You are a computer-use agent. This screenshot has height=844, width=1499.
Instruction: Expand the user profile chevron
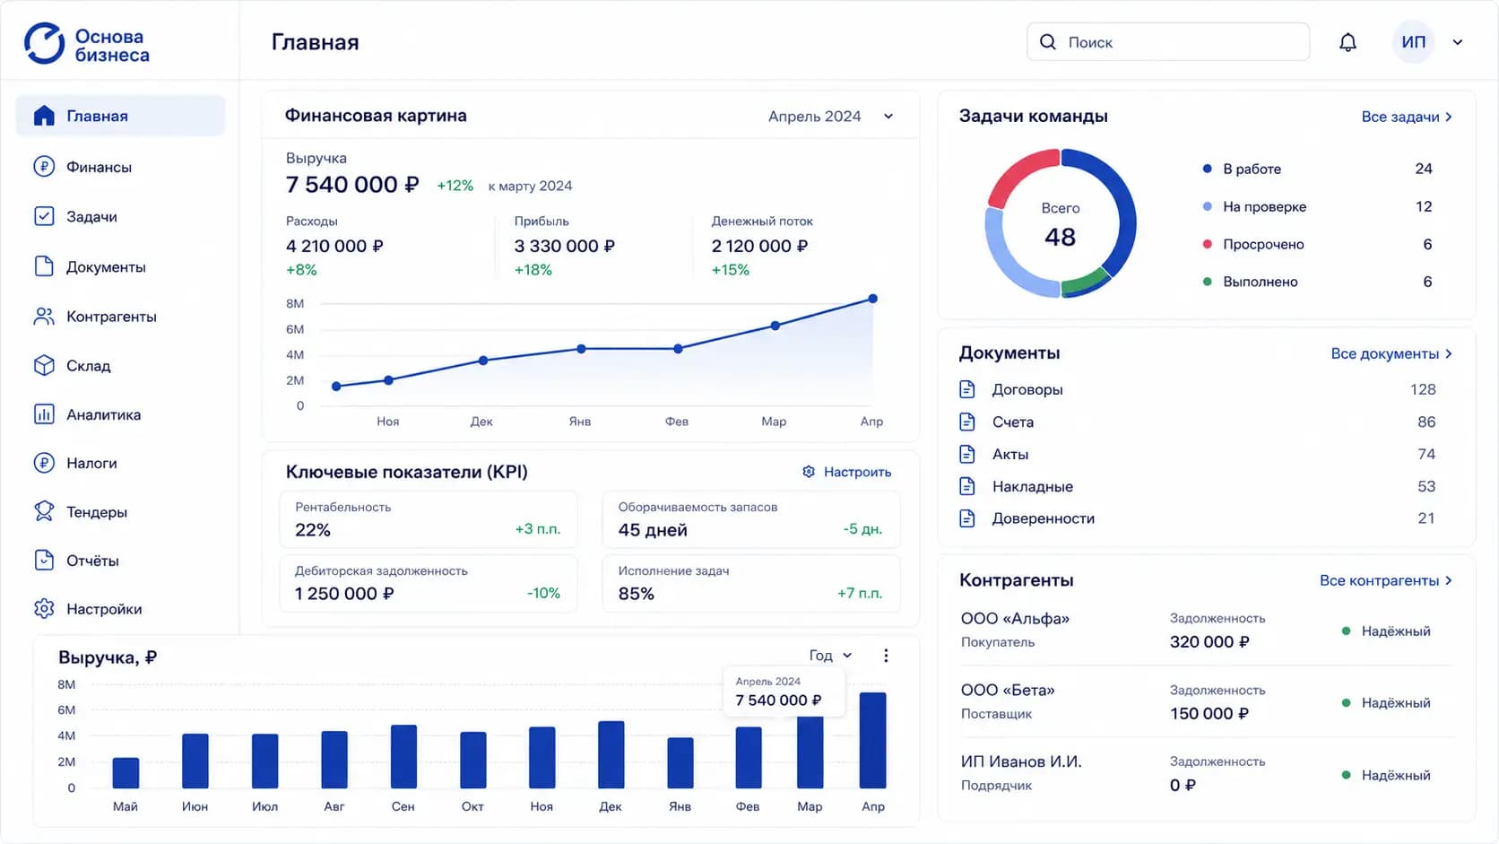pyautogui.click(x=1458, y=42)
